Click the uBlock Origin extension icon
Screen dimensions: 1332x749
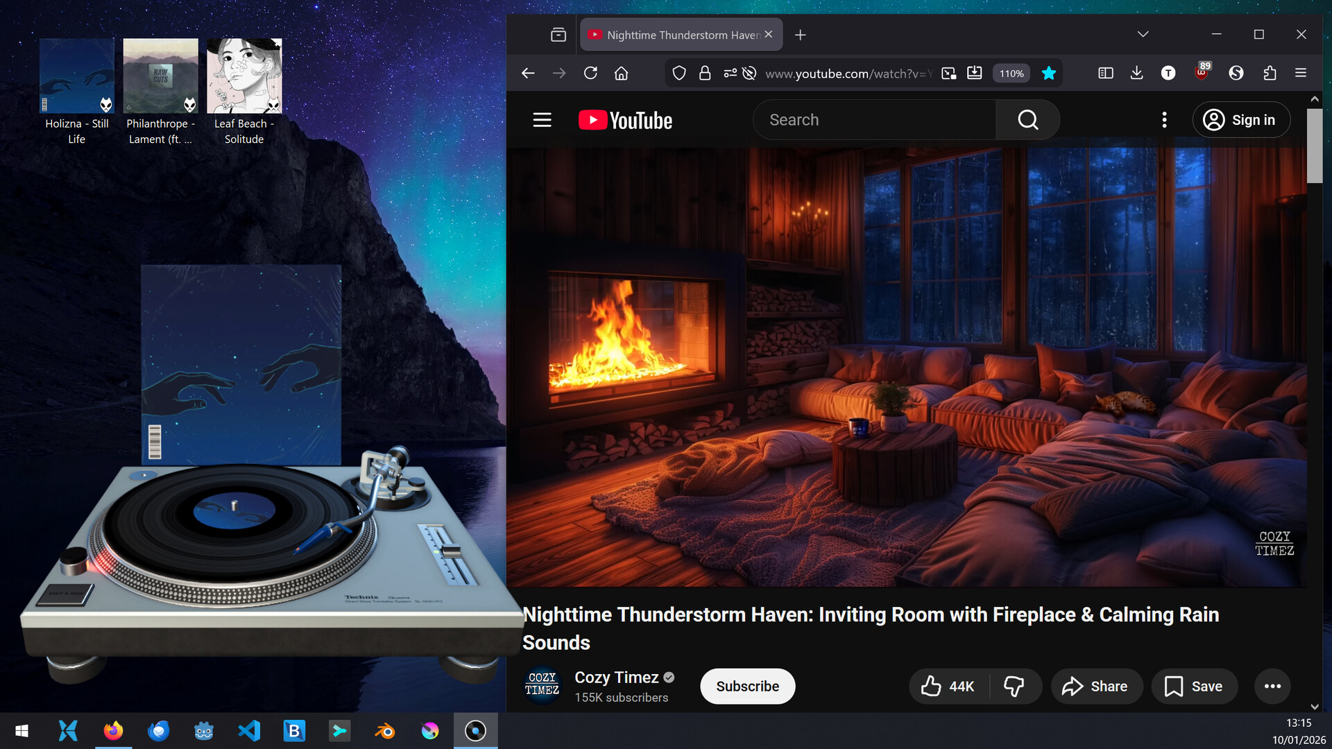(1202, 74)
